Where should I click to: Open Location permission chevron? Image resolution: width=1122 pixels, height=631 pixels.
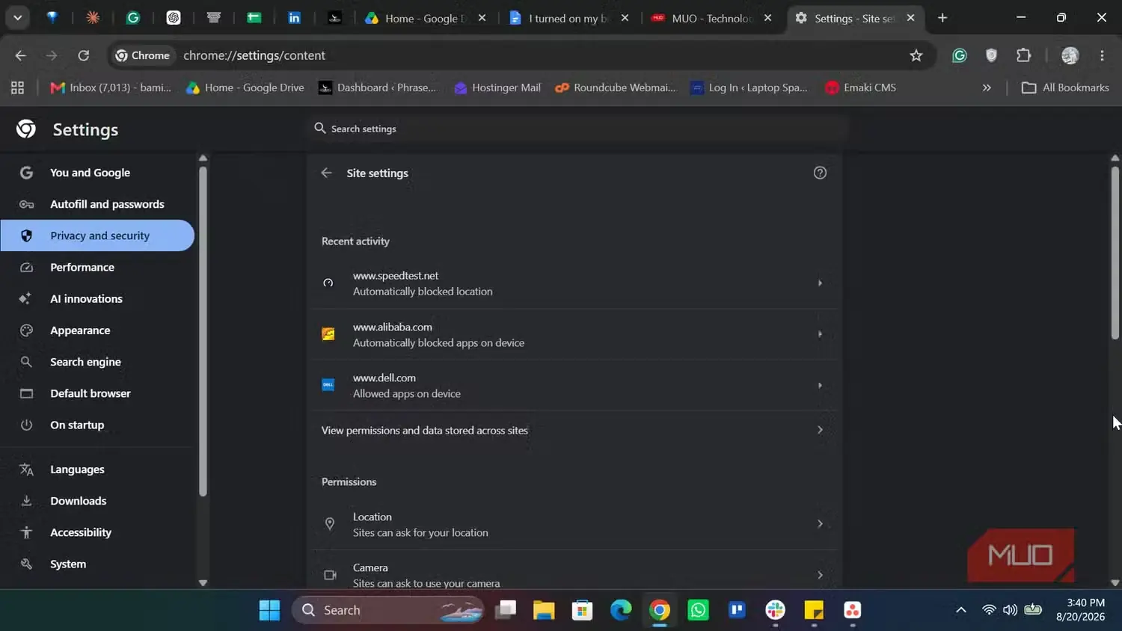click(820, 524)
